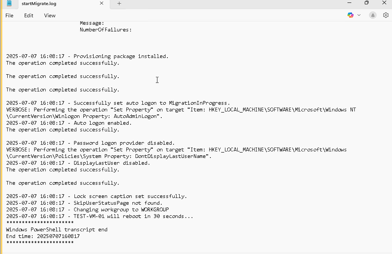Place cursor on the Provisioning package installed line
392x254 pixels.
87,56
